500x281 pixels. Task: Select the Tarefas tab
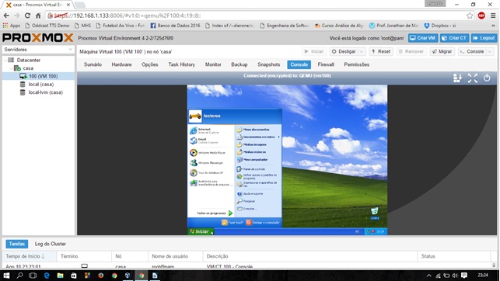pyautogui.click(x=17, y=244)
